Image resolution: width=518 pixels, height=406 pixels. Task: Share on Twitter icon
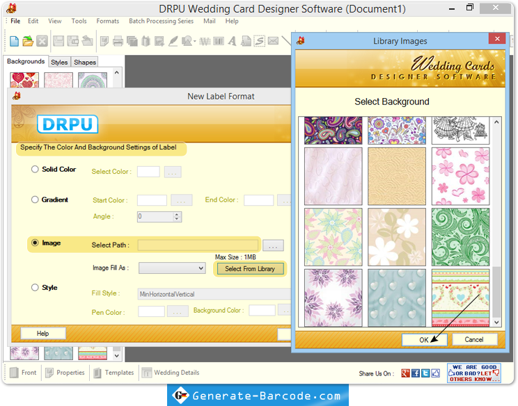click(x=425, y=373)
